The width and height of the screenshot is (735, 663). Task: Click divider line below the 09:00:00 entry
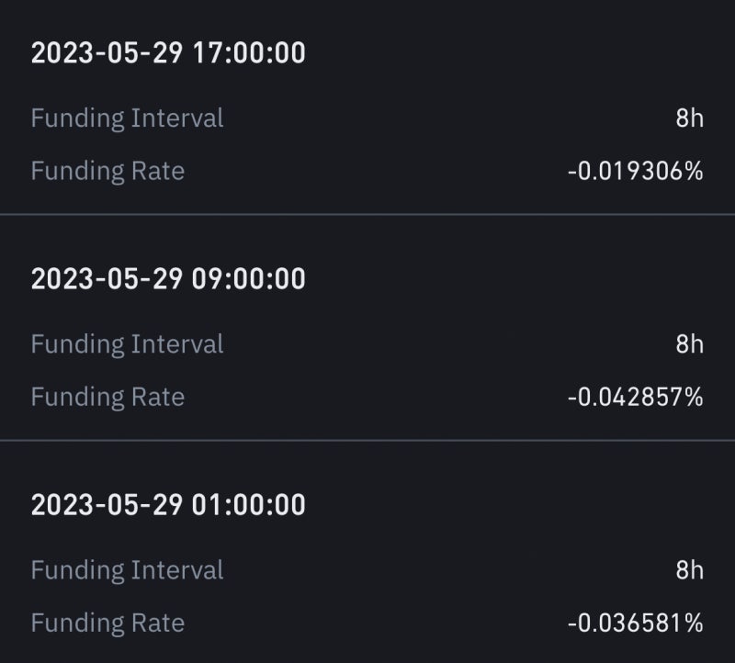367,441
